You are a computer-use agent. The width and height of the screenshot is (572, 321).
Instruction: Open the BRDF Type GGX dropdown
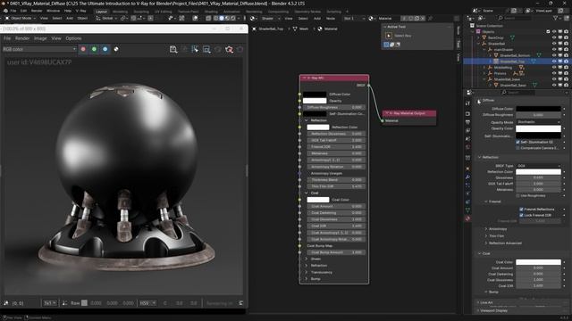[538, 166]
